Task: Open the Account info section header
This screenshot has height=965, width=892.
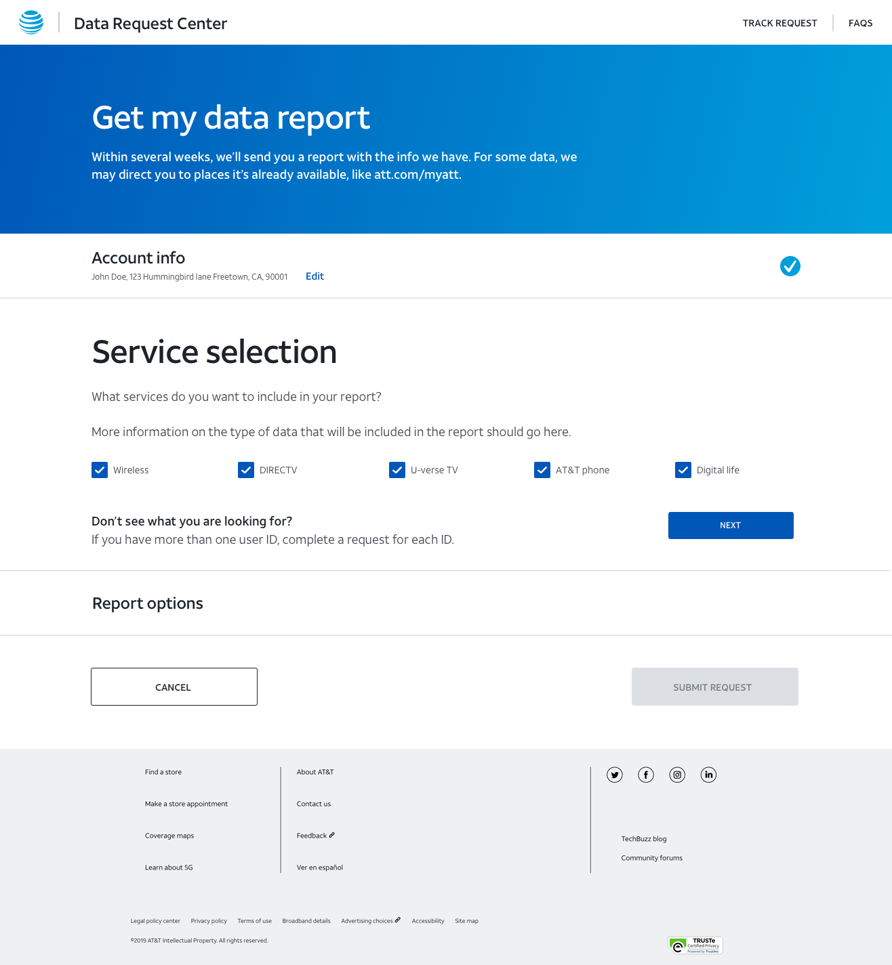Action: (x=138, y=258)
